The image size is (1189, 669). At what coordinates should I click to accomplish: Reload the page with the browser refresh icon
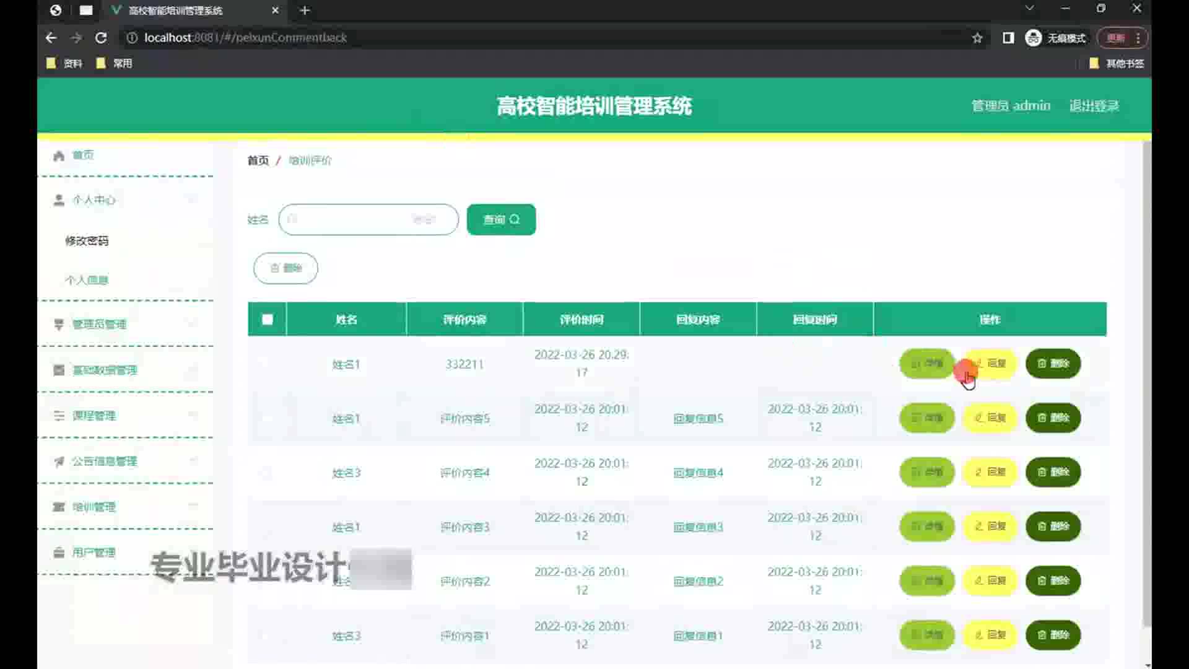point(101,38)
